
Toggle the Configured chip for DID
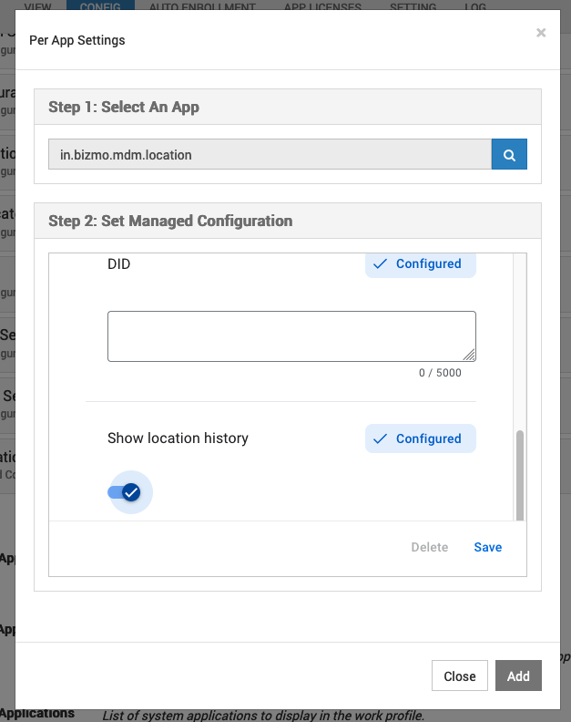(x=420, y=263)
